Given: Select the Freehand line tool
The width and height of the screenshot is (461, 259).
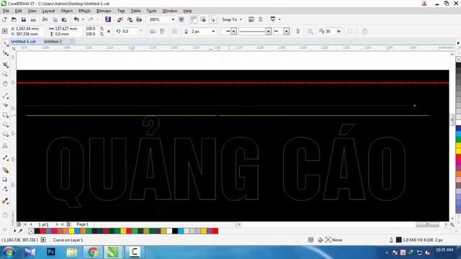Looking at the screenshot, I should [x=5, y=96].
